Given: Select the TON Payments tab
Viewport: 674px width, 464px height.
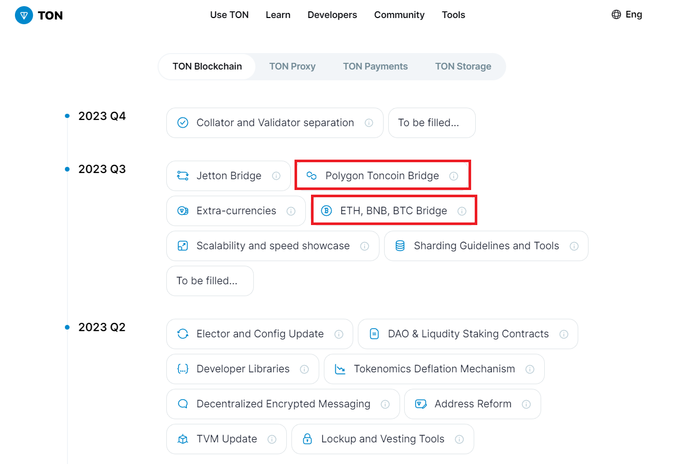Looking at the screenshot, I should click(x=375, y=66).
